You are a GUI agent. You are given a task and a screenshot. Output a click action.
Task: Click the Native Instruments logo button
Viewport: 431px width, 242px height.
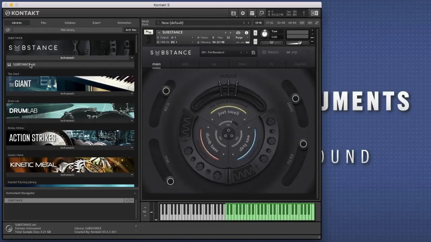pos(314,13)
